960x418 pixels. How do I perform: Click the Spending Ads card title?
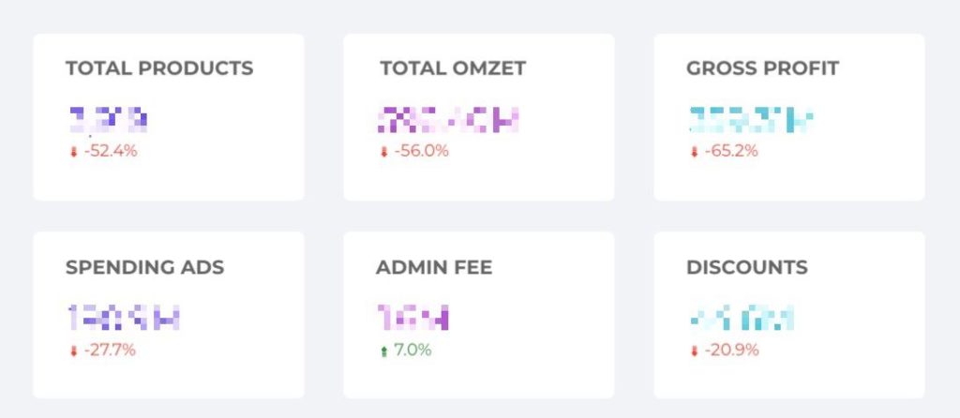(144, 267)
